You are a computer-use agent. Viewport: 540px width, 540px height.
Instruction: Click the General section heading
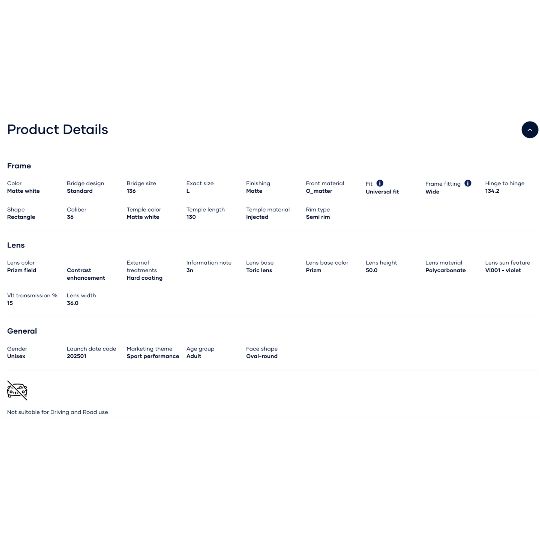[22, 331]
